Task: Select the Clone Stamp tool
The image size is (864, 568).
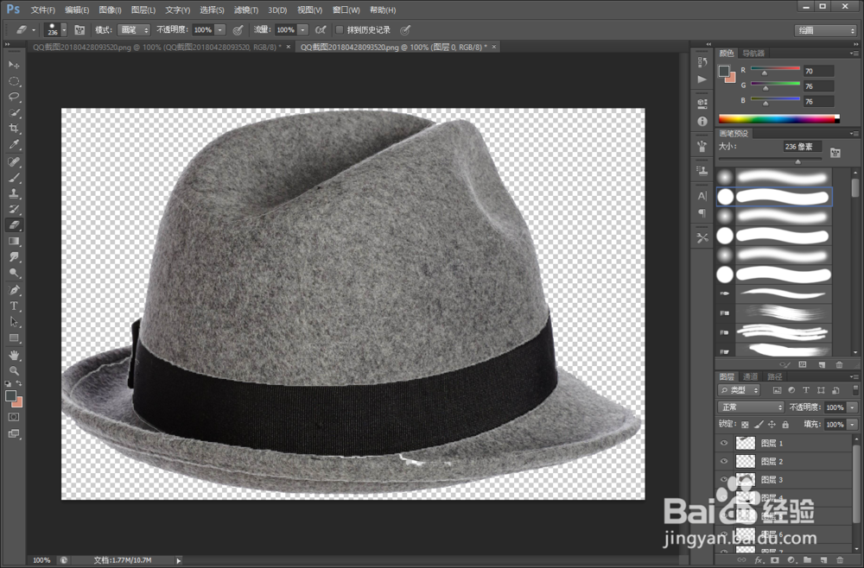Action: pyautogui.click(x=14, y=193)
